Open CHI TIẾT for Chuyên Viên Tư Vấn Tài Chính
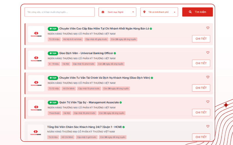This screenshot has height=145, width=233. click(201, 88)
